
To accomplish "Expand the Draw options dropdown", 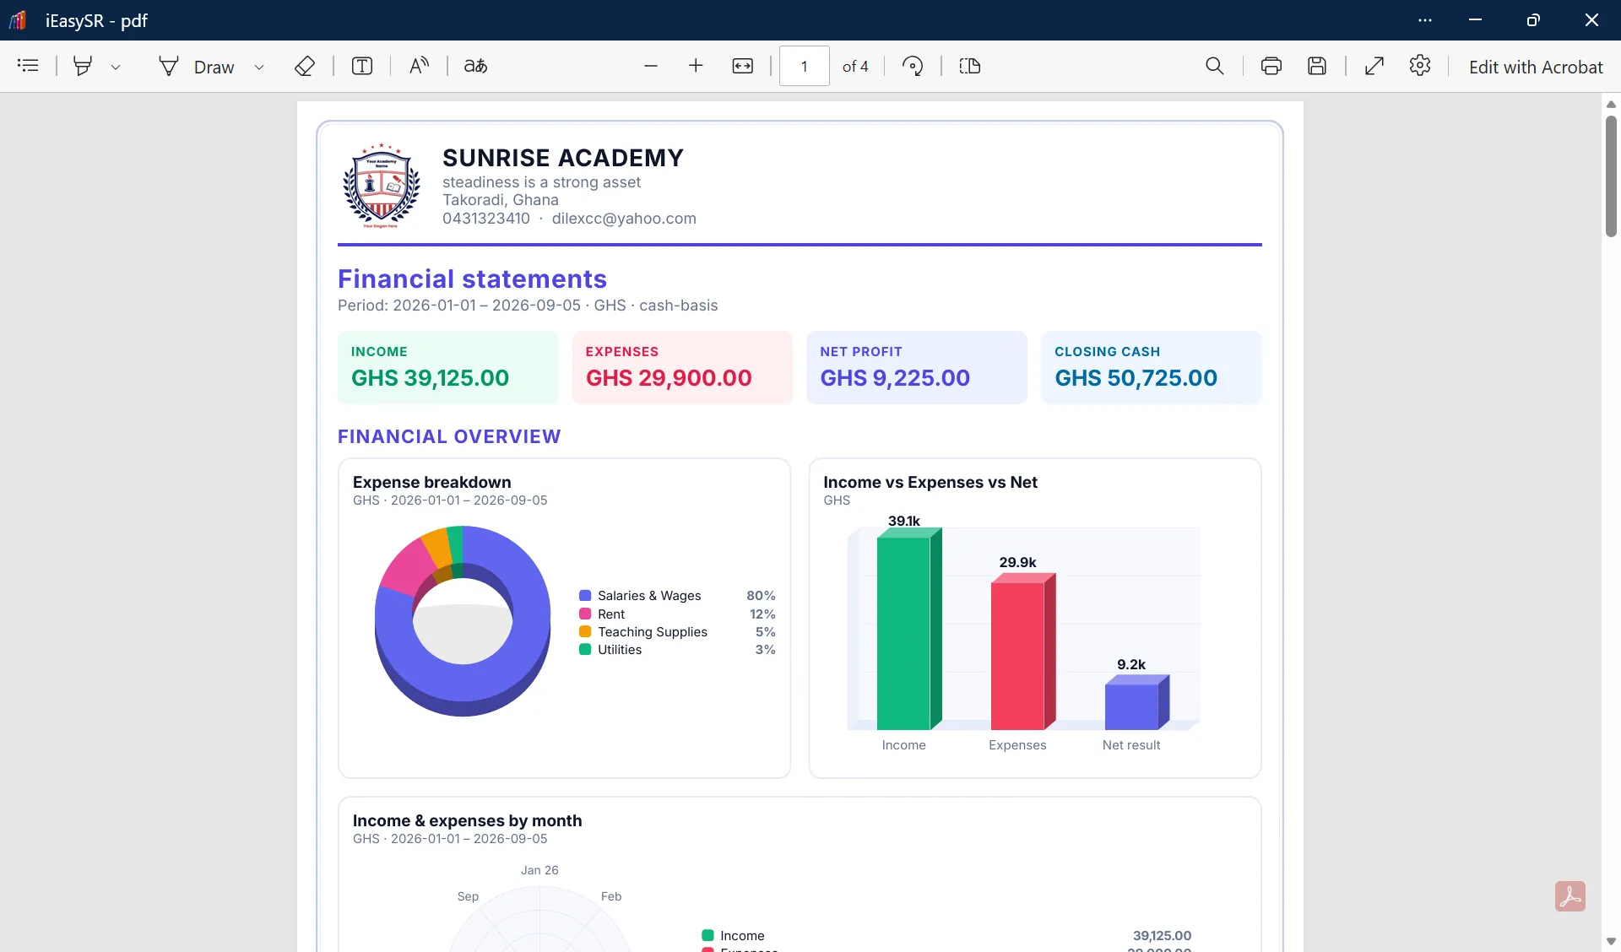I will (x=259, y=67).
